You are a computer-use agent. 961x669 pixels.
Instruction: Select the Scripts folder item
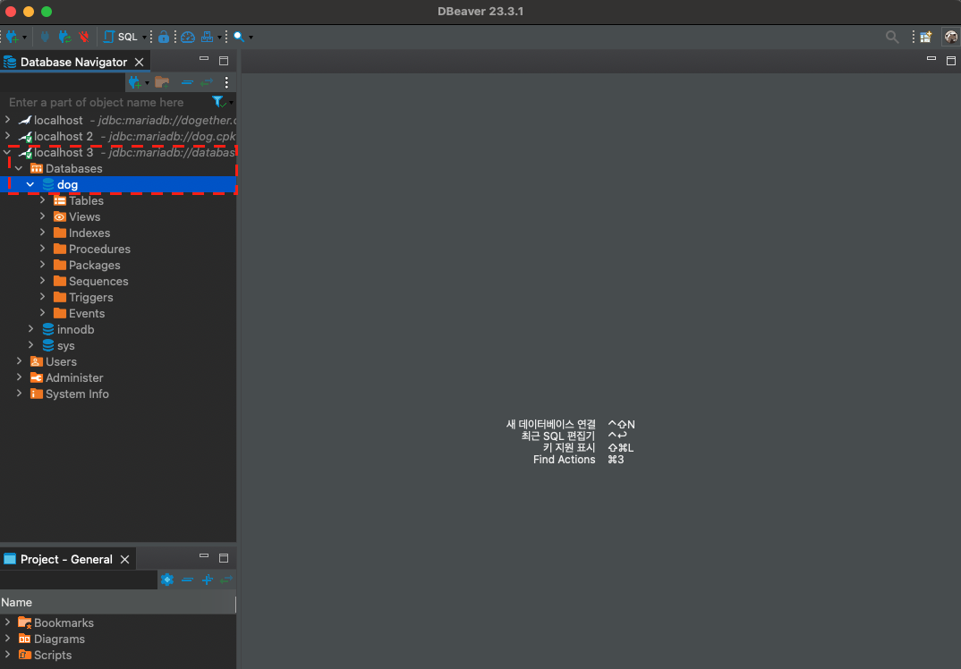pos(45,655)
